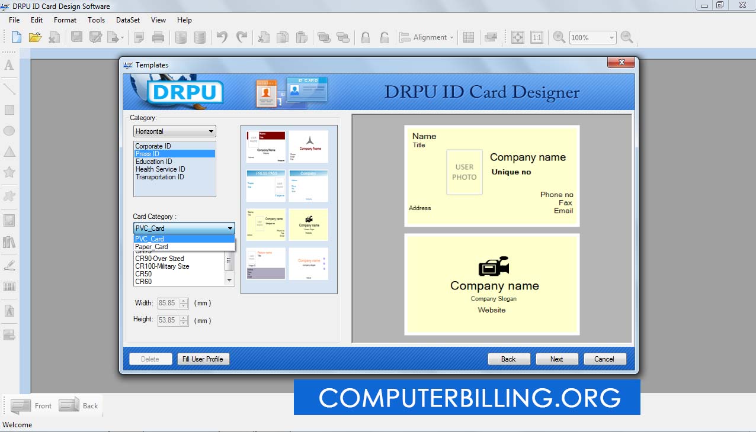Select the Triangle shape tool

point(9,151)
